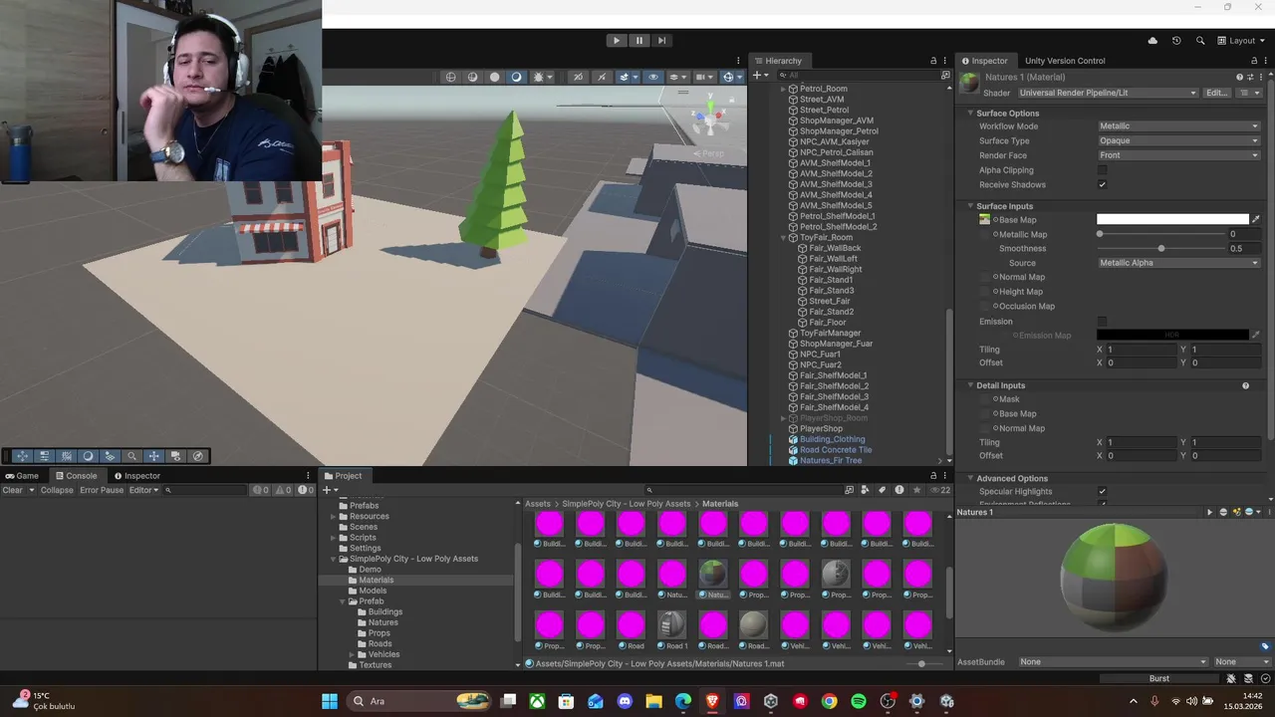Click the compass icon in scene overlay
Image resolution: width=1275 pixels, height=717 pixels.
click(x=197, y=456)
